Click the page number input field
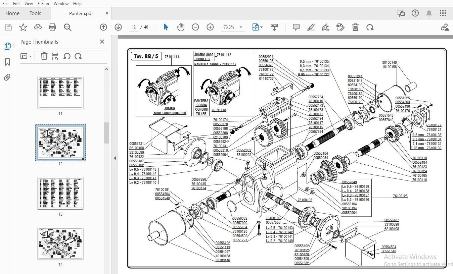This screenshot has height=274, width=453. point(134,27)
